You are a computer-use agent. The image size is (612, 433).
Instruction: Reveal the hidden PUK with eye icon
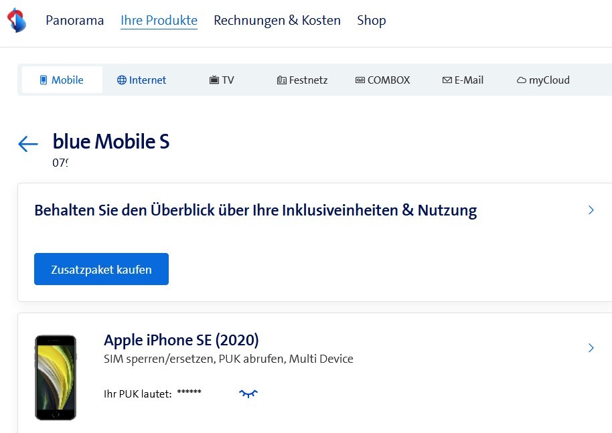248,394
